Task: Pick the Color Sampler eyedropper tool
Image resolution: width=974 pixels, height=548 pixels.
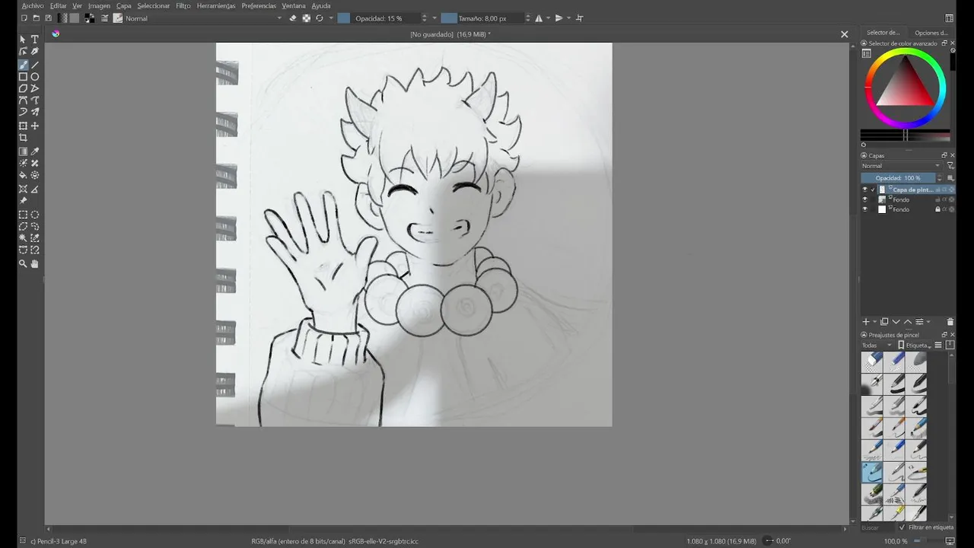Action: 35,151
